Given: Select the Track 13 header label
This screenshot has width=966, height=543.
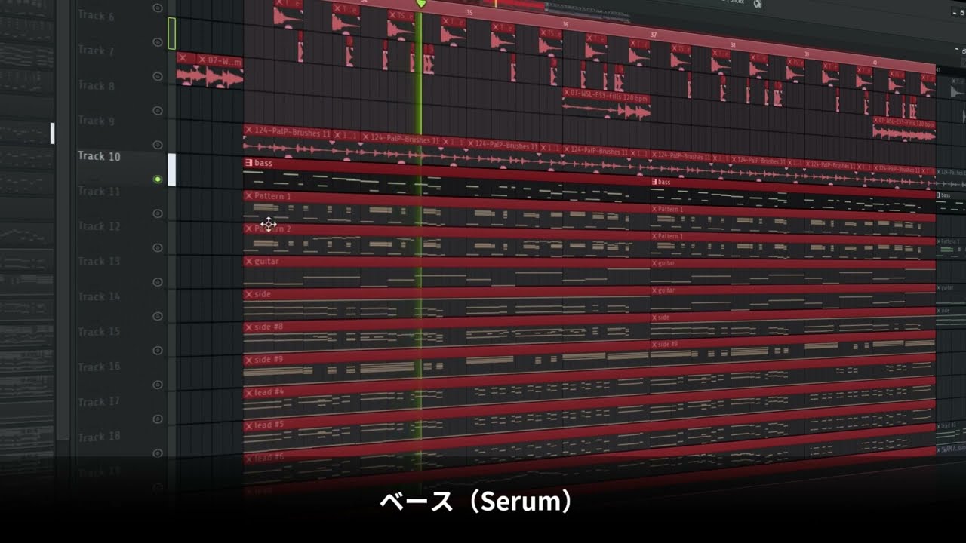Looking at the screenshot, I should point(99,261).
